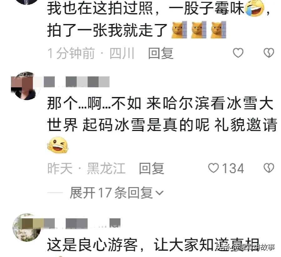
Task: Tap the laughing-crying emoji after 霉味
Action: 255,7
